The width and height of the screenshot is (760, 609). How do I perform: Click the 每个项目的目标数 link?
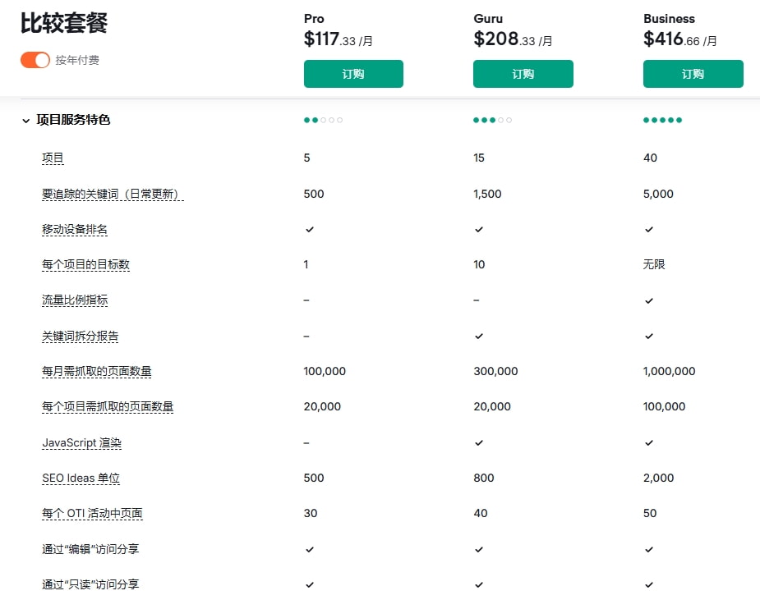[x=85, y=264]
